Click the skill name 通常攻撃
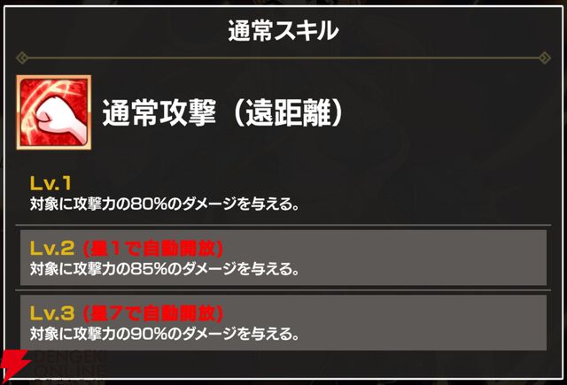The width and height of the screenshot is (567, 385). 153,114
